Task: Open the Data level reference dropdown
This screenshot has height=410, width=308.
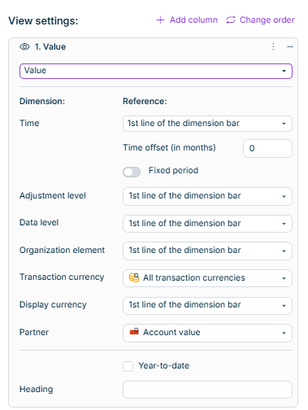Action: pos(207,224)
